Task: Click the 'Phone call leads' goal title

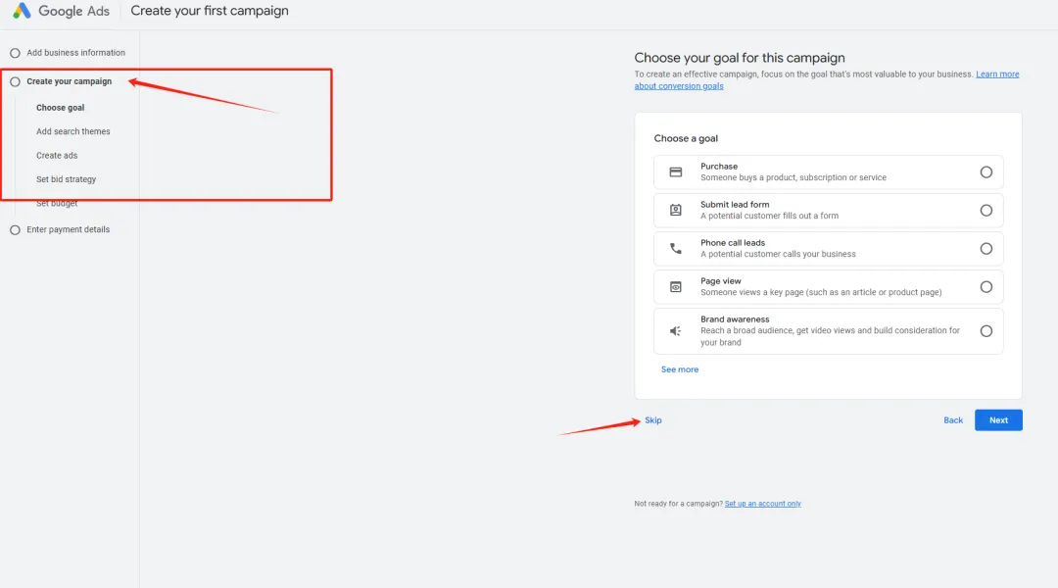Action: (x=732, y=243)
